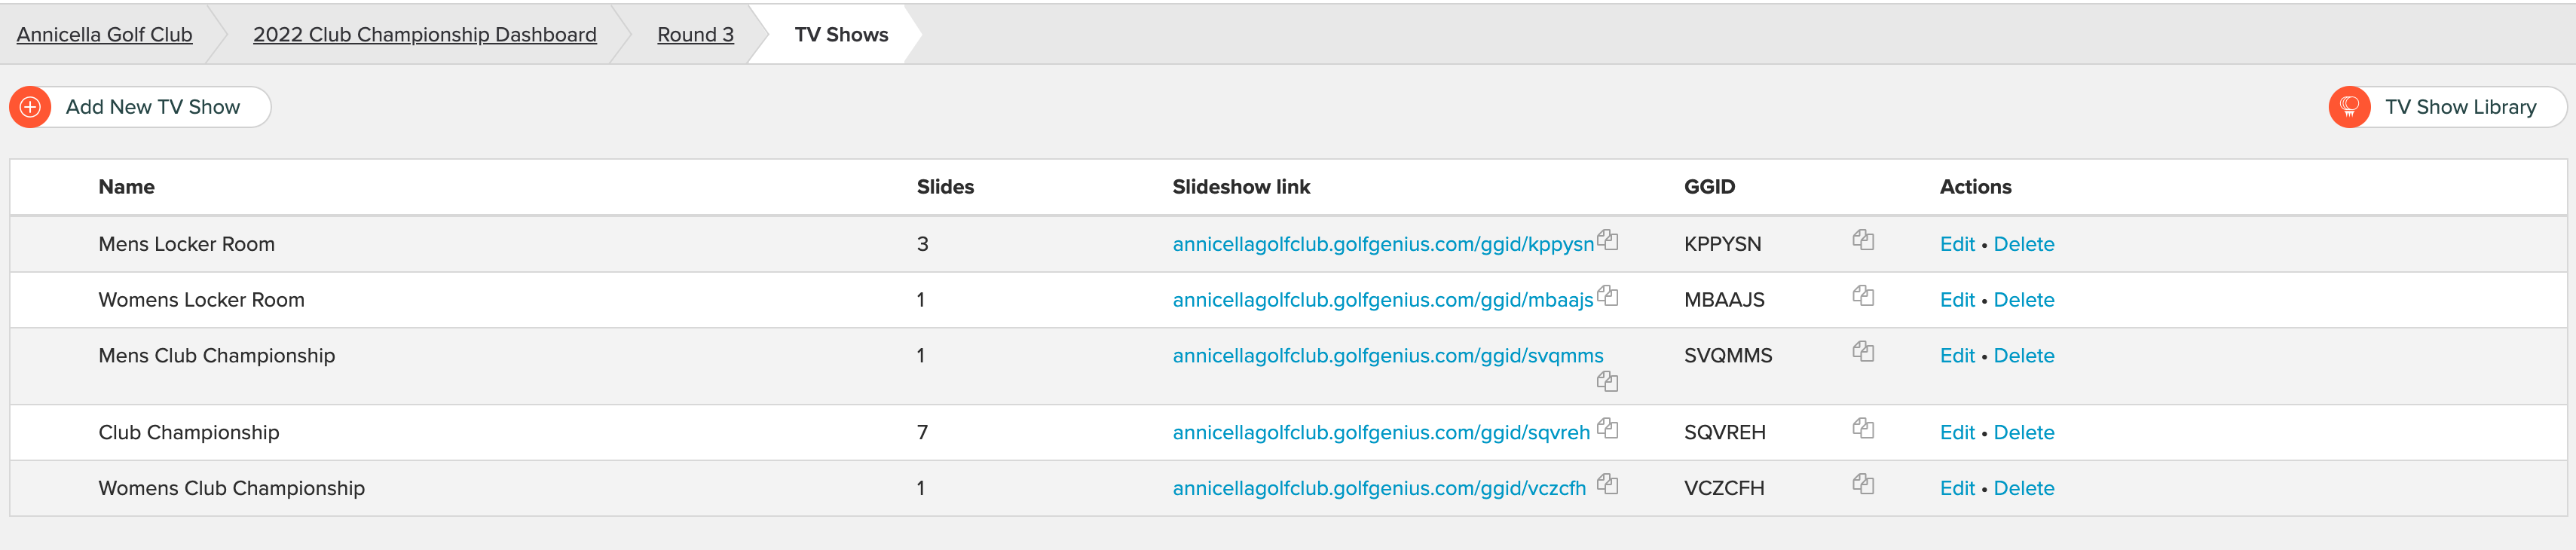Copy the SQVREH GGID code
This screenshot has width=2576, height=550.
coord(1862,429)
